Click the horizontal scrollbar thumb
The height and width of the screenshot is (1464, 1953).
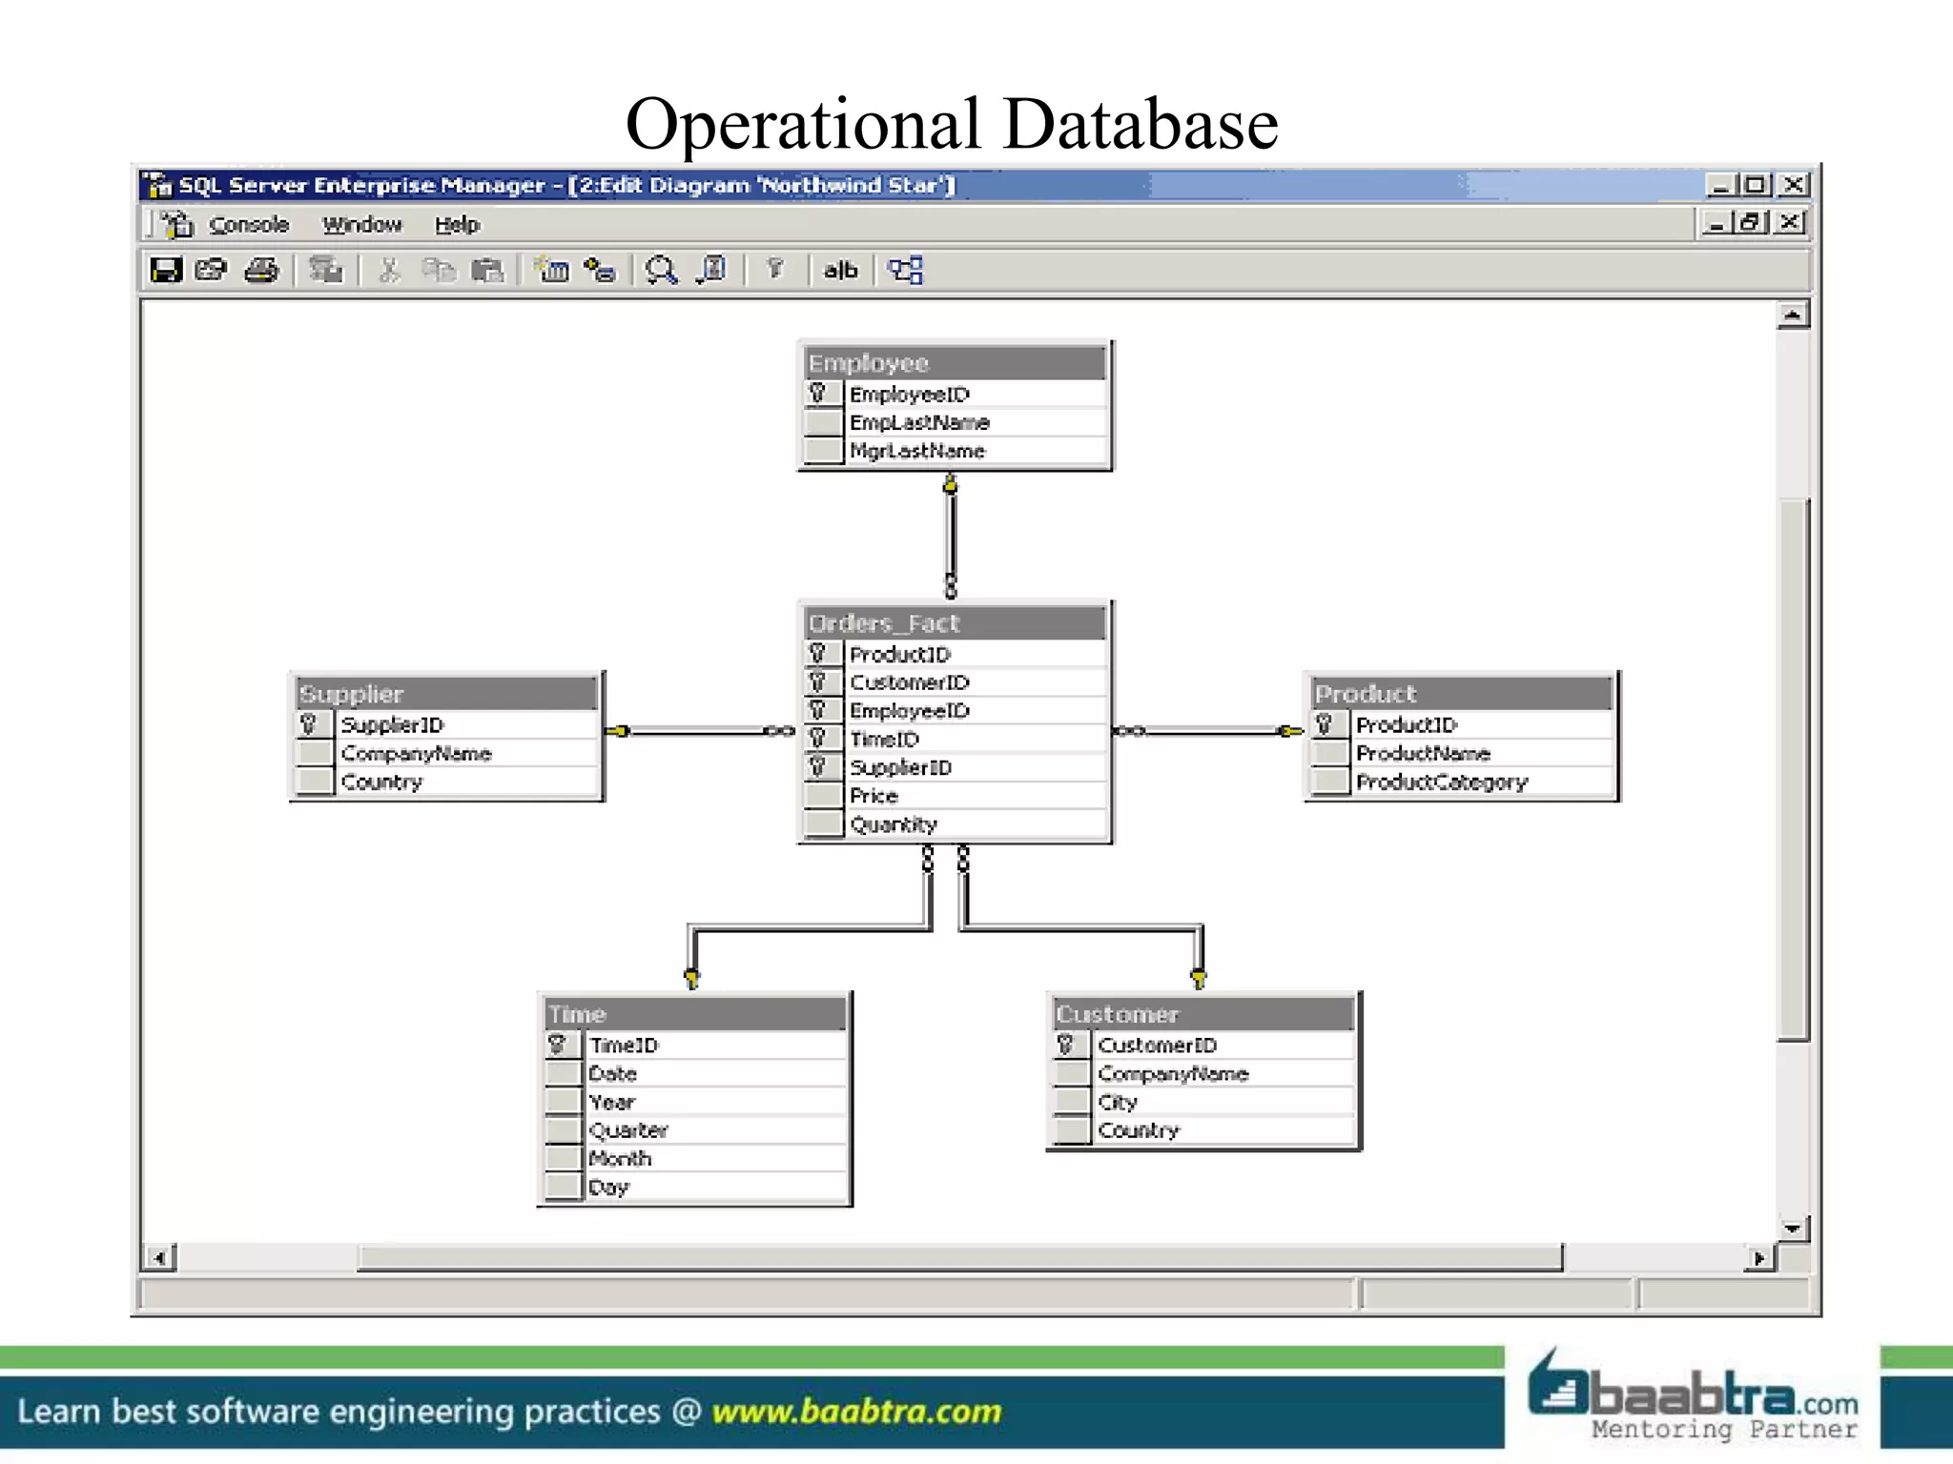(x=959, y=1258)
